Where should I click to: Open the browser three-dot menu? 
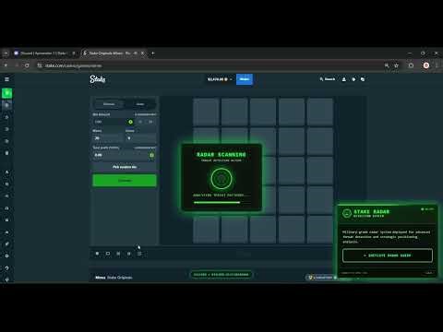click(x=437, y=65)
